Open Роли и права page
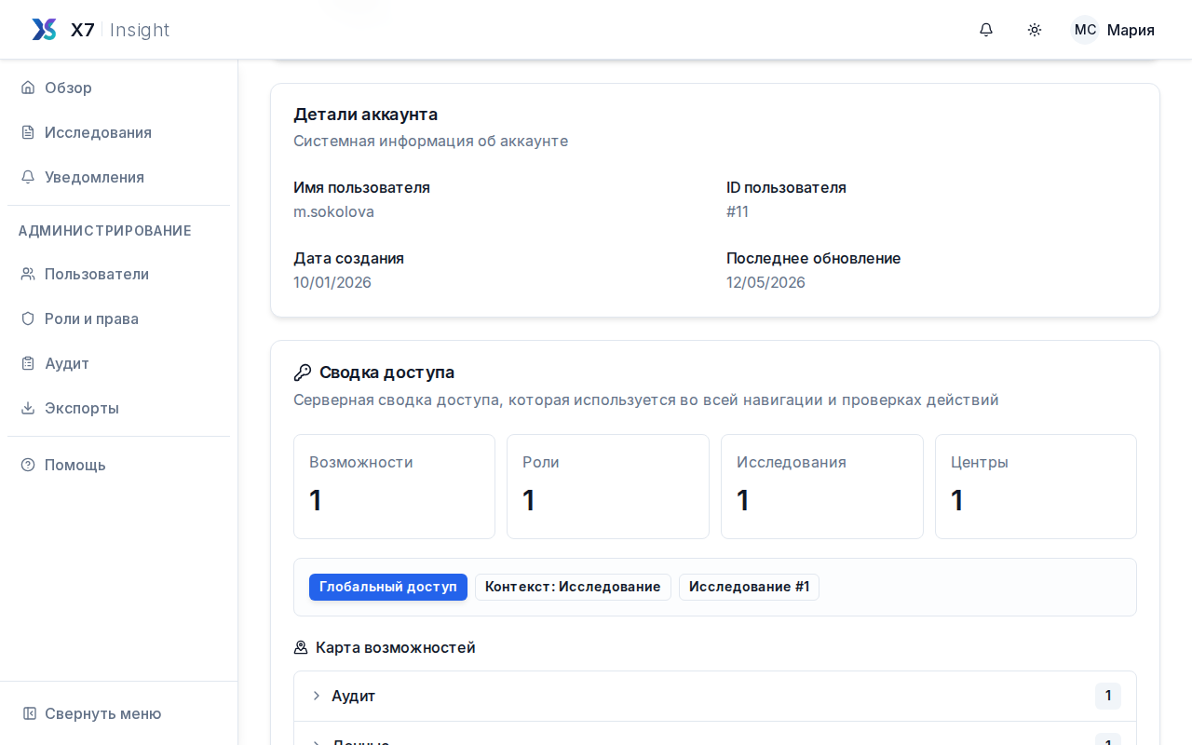The width and height of the screenshot is (1192, 745). 118,318
